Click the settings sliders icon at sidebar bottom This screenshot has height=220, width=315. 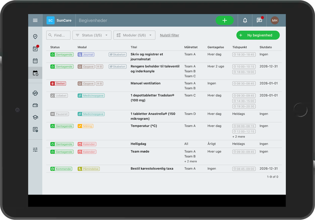point(35,149)
